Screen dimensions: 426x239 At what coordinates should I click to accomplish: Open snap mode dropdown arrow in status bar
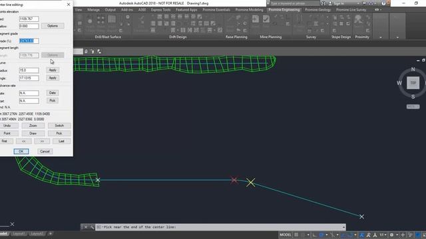pyautogui.click(x=308, y=234)
